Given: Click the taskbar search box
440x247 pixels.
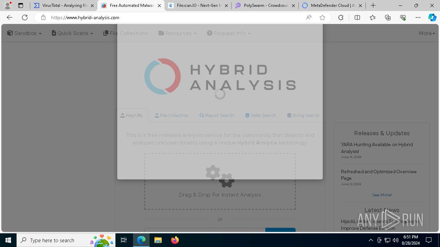Looking at the screenshot, I should click(66, 240).
